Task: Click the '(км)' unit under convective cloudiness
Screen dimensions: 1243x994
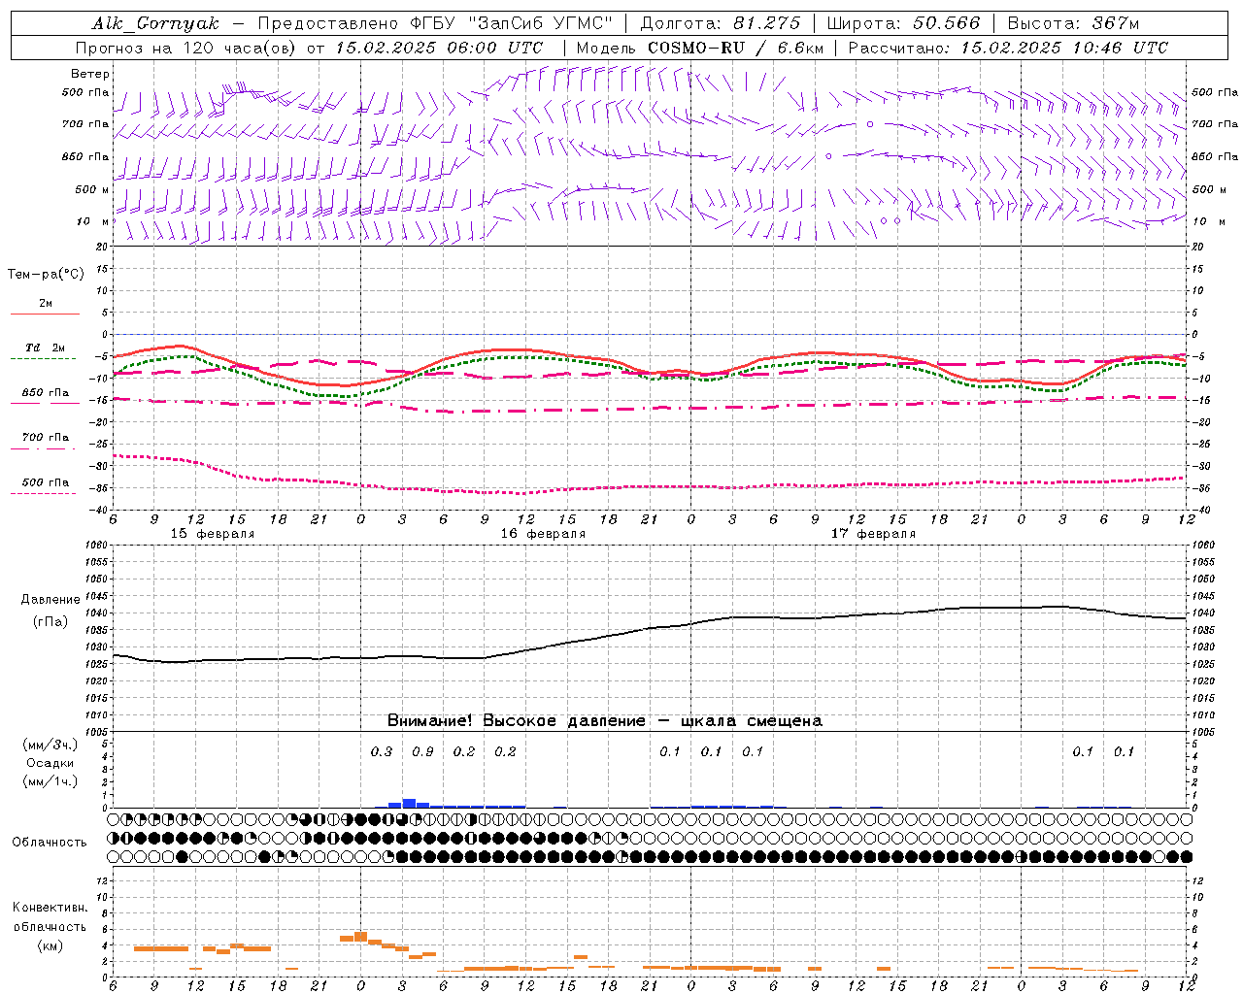Action: click(x=50, y=945)
